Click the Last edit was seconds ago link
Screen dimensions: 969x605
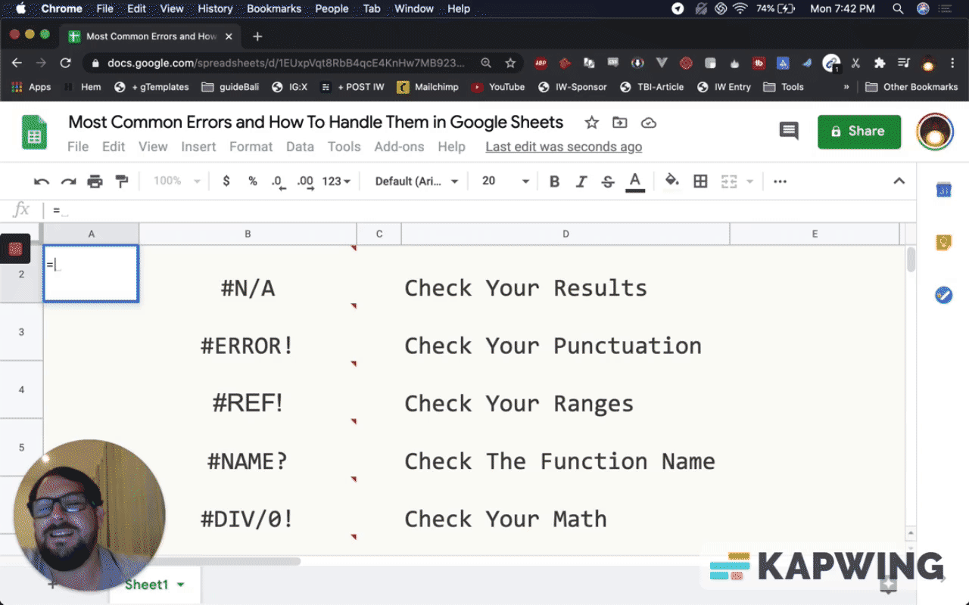click(x=564, y=147)
